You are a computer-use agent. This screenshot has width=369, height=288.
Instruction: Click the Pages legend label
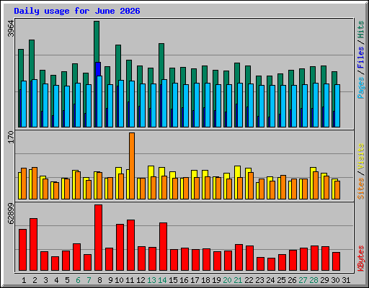point(361,88)
